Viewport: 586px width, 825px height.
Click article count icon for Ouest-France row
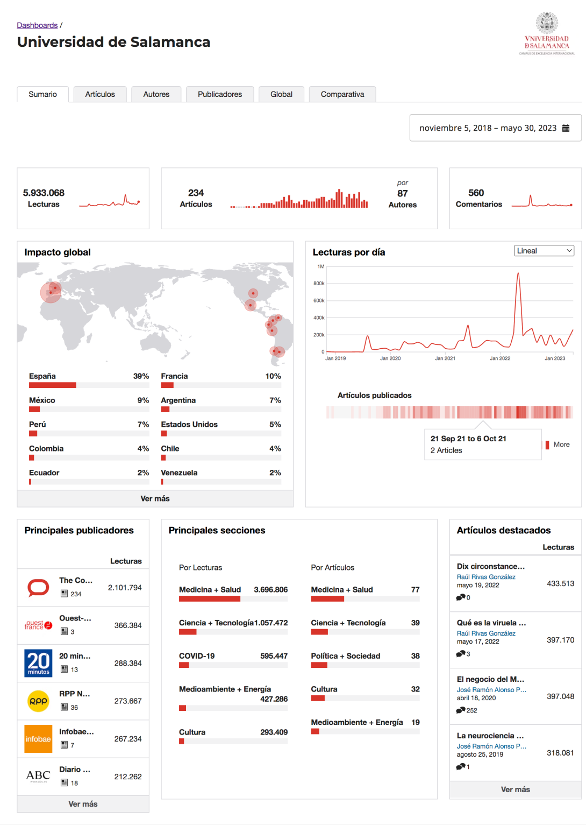tap(64, 632)
